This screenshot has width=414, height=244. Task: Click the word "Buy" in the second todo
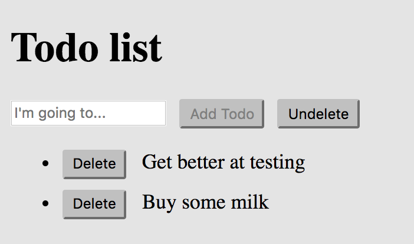tap(159, 202)
